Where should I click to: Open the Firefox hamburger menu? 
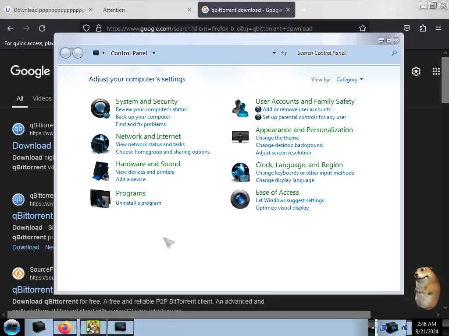pyautogui.click(x=438, y=28)
